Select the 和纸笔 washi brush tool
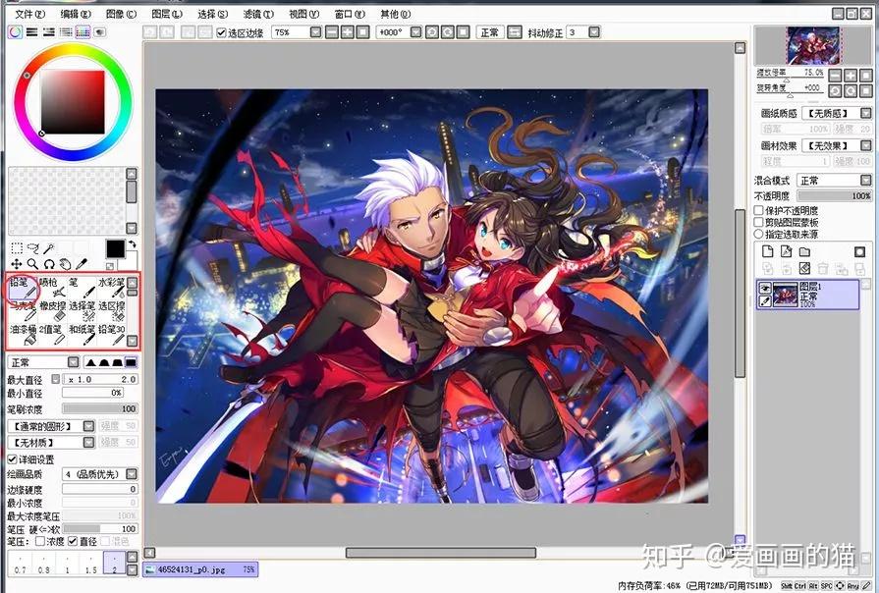879x593 pixels. 82,335
